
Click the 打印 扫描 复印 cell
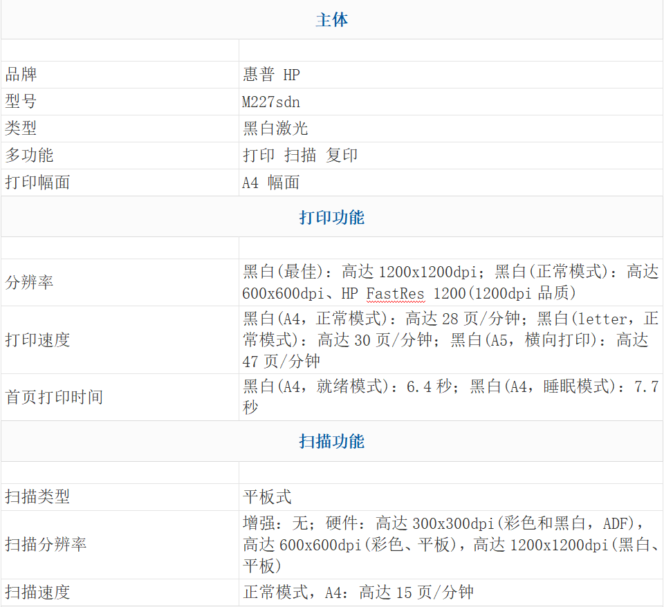click(300, 156)
